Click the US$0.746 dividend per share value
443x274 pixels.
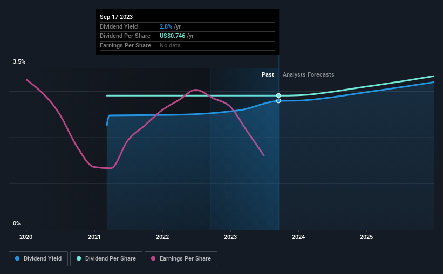[172, 36]
